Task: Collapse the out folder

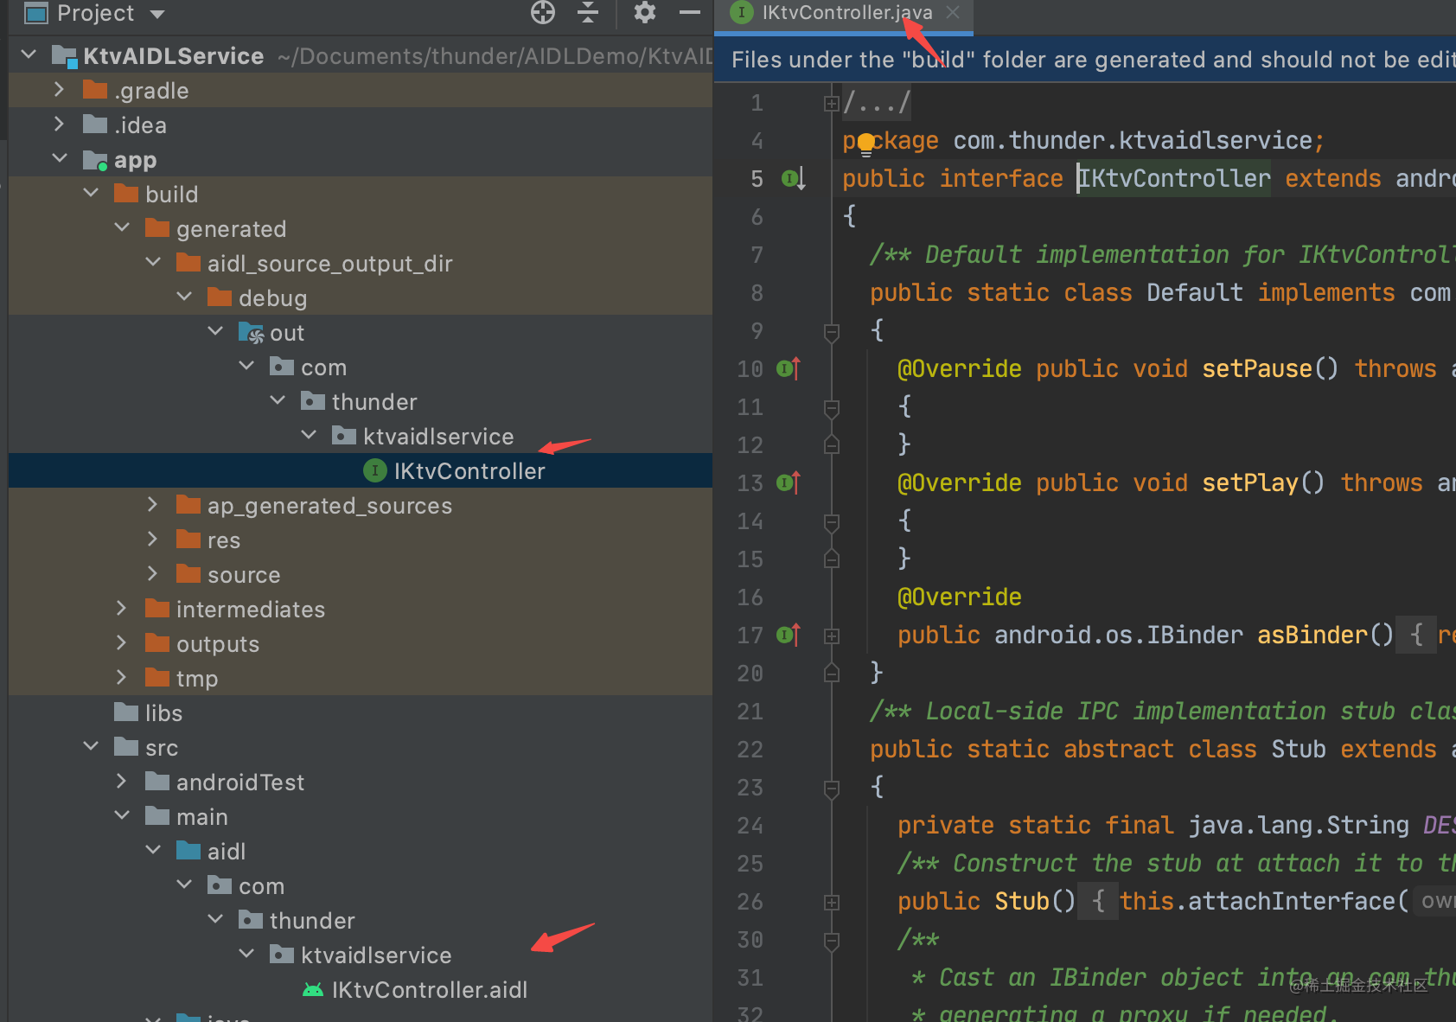Action: click(x=215, y=332)
